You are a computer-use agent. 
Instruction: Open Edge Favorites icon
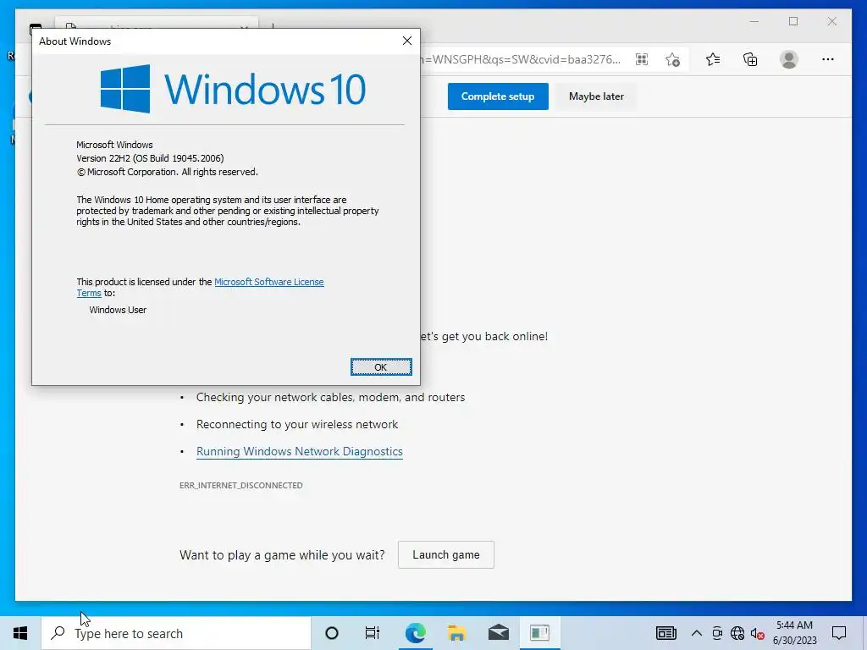point(713,59)
